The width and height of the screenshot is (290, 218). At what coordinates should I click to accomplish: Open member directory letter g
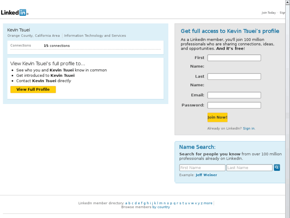144,203
